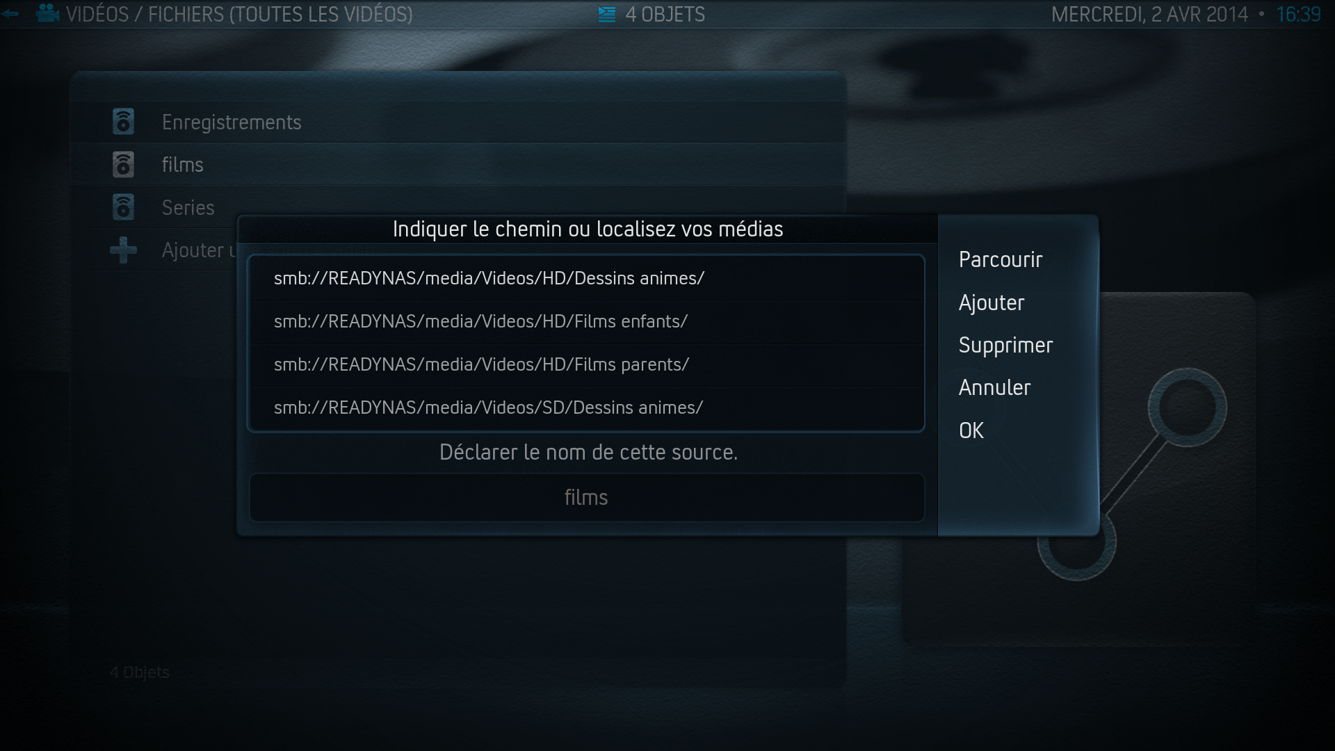Click Ajouter to add a path
Image resolution: width=1335 pixels, height=751 pixels.
(x=991, y=302)
